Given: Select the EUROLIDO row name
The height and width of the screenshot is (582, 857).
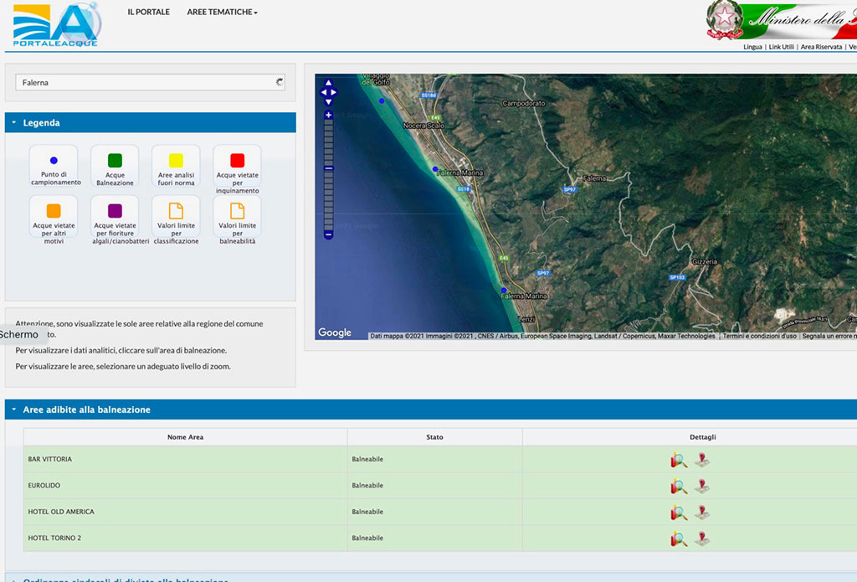Looking at the screenshot, I should [x=44, y=485].
